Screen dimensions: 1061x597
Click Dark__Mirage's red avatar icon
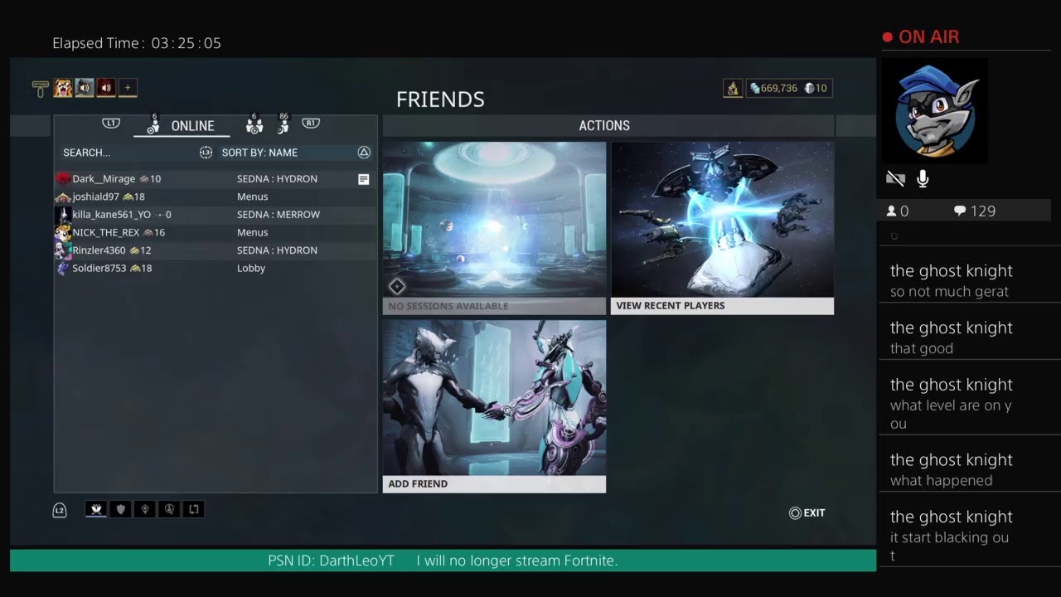pyautogui.click(x=63, y=178)
